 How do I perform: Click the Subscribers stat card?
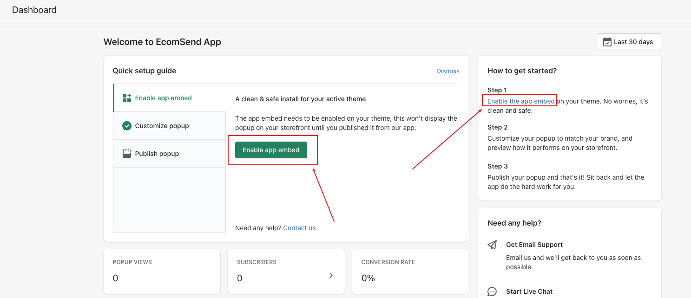click(286, 272)
